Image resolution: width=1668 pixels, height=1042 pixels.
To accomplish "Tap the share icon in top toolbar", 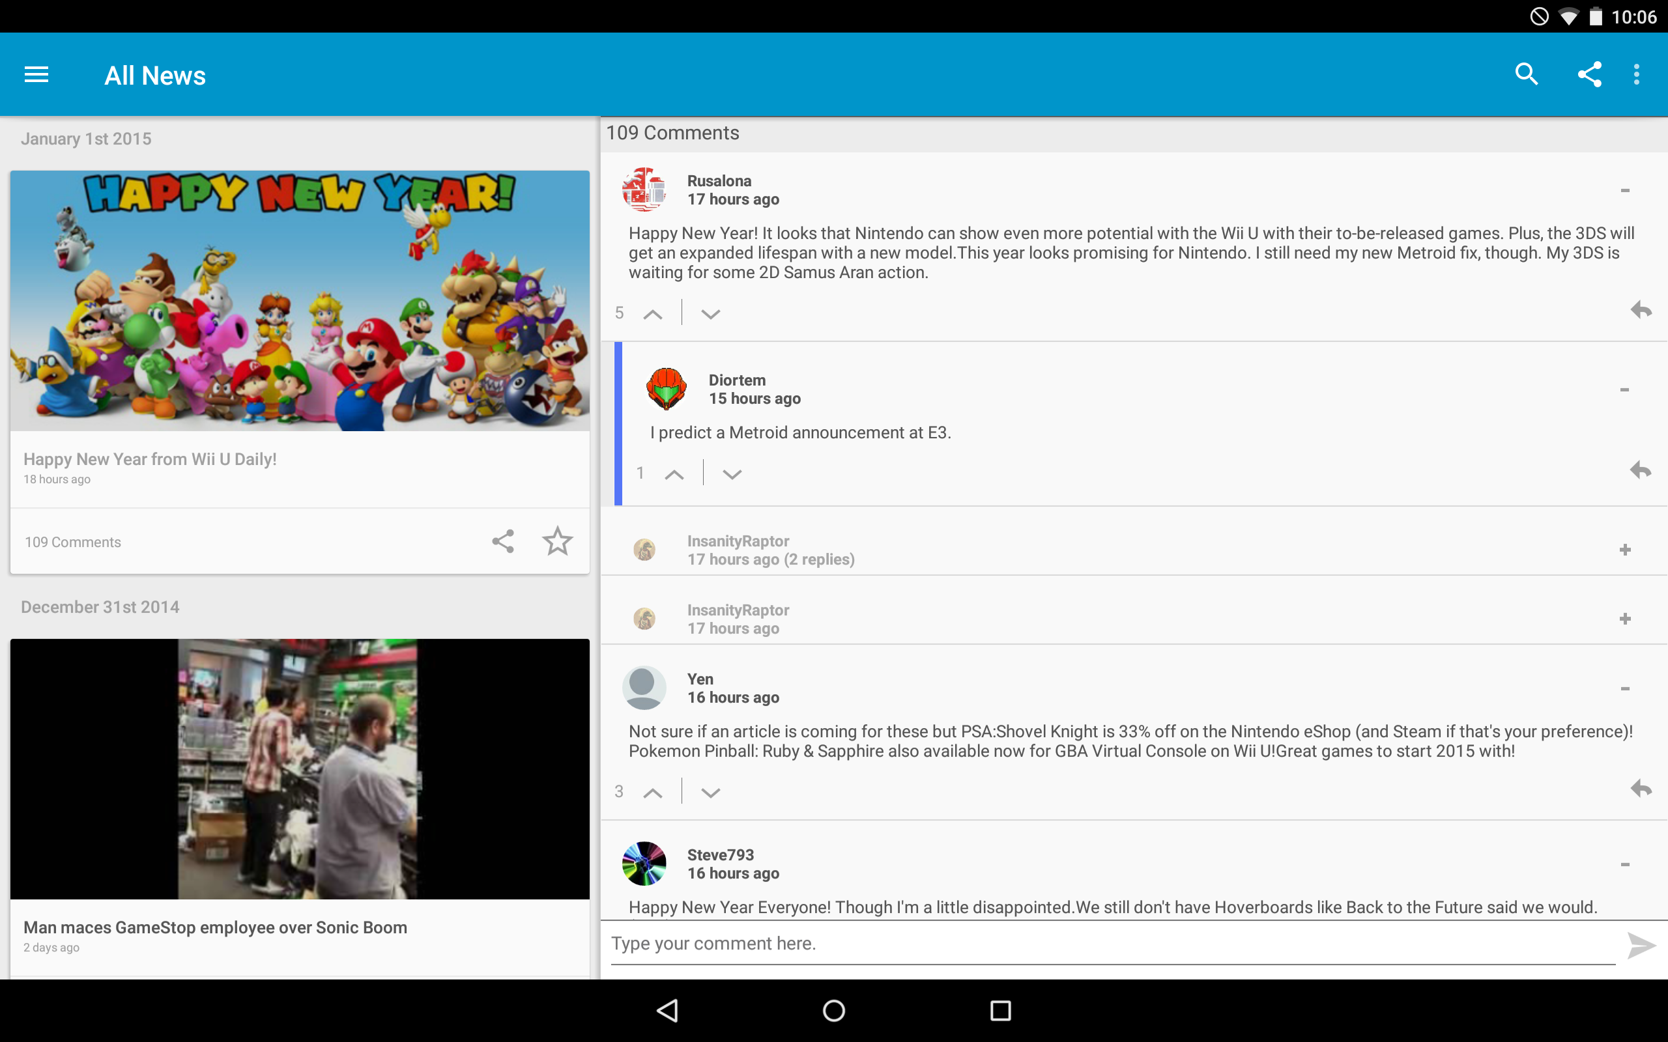I will tap(1589, 74).
